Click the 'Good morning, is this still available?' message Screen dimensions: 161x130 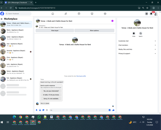52,82
